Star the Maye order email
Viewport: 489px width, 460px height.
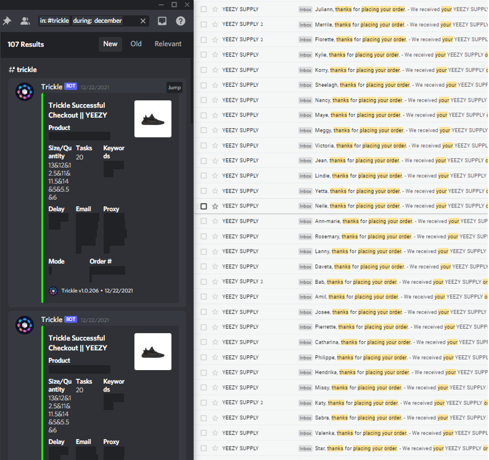[x=215, y=115]
